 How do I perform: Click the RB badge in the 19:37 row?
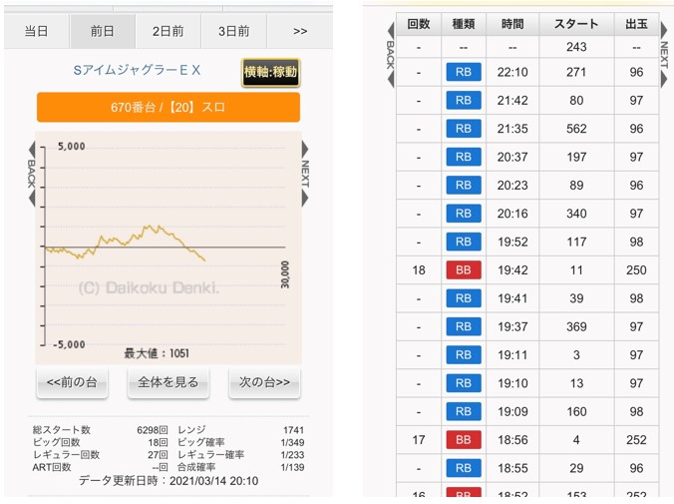click(x=464, y=326)
